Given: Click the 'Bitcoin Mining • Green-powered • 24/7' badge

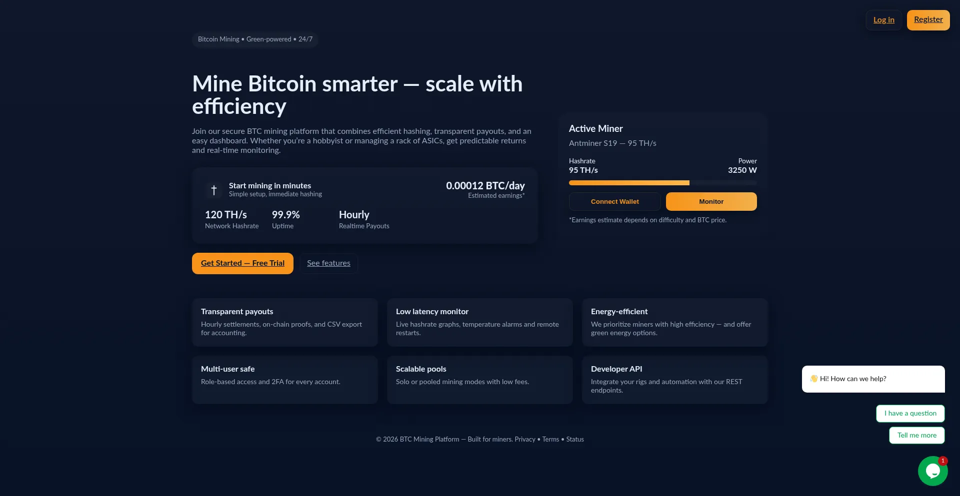Looking at the screenshot, I should click(255, 39).
